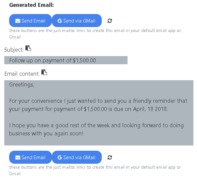Select the subject field with $1,500.00 payment
This screenshot has height=182, width=197.
pos(66,60)
